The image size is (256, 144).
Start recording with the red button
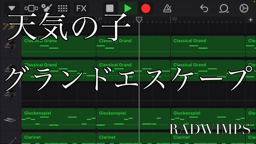point(146,8)
